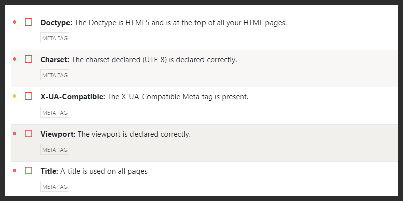
Task: Click the red priority dot beside Charset
Action: 15,59
